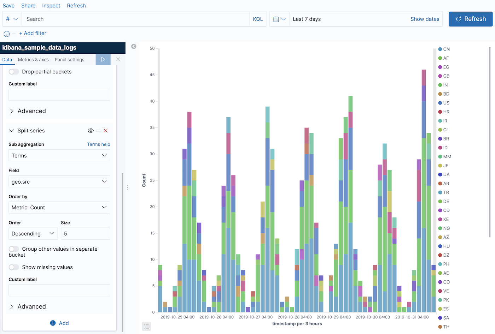Open the geo.src field dropdown
Screen dimensions: 495x334
coord(59,181)
